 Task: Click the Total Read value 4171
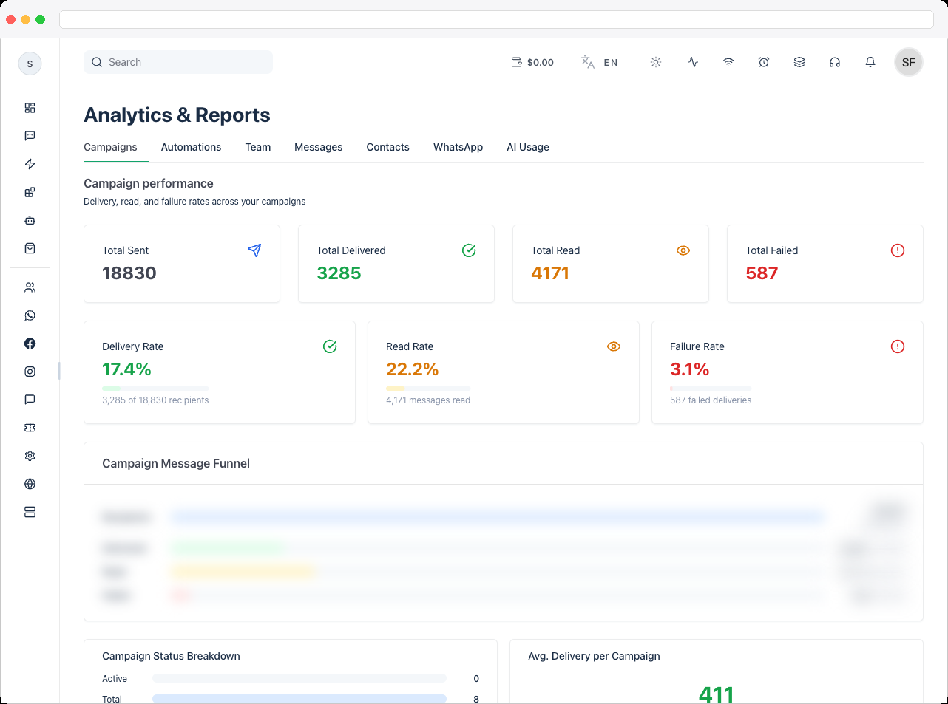pos(550,273)
